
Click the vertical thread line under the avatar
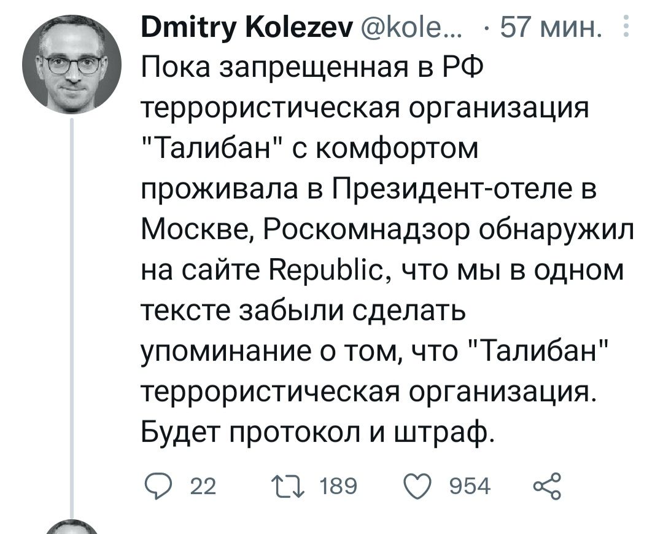click(x=72, y=307)
